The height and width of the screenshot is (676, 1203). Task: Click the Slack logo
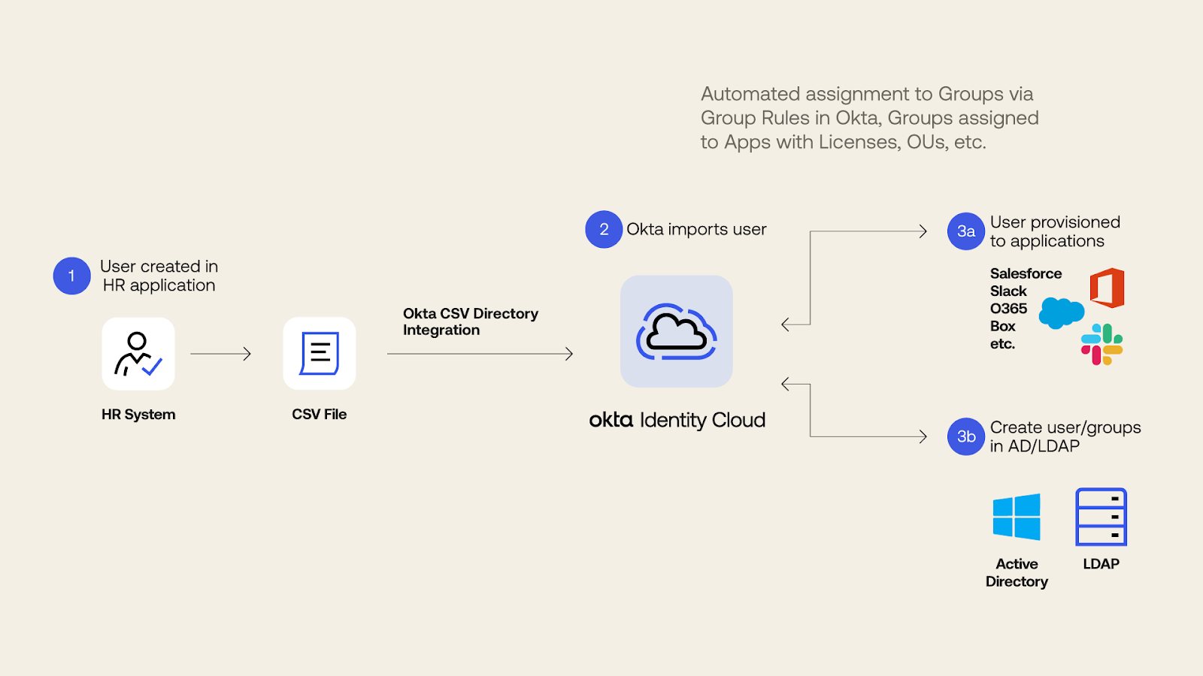coord(1101,344)
